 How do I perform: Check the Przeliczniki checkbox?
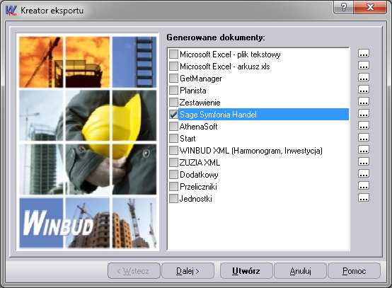173,186
